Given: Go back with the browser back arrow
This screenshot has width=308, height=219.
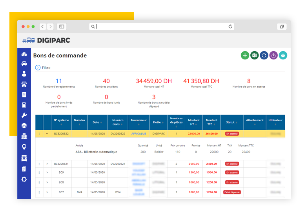Looking at the screenshot, I should coord(43,27).
